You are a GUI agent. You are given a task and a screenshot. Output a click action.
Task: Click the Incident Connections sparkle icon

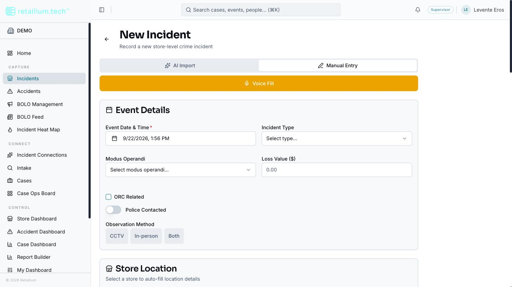(x=10, y=155)
